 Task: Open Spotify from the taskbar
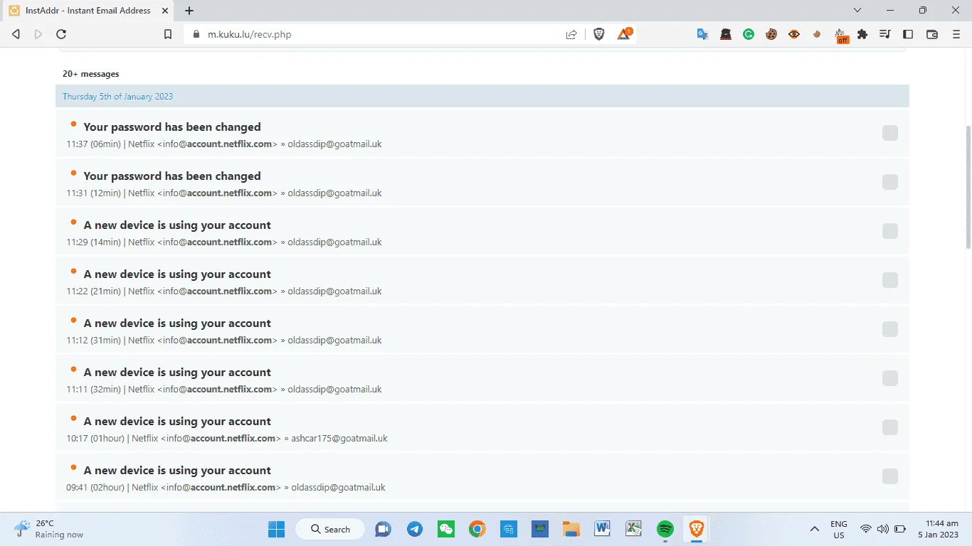point(665,529)
